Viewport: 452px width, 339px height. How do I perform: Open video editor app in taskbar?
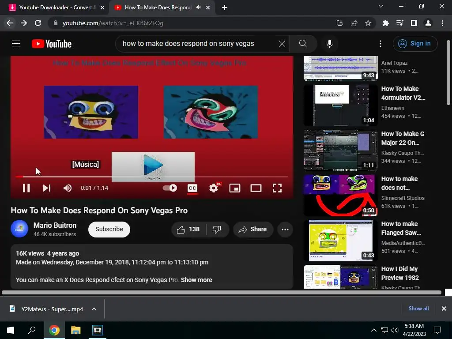click(x=98, y=330)
